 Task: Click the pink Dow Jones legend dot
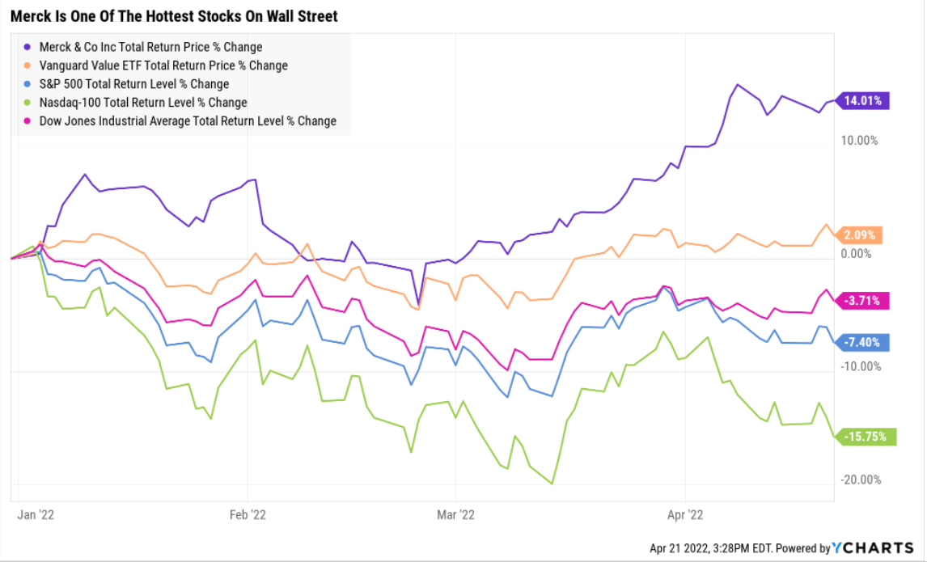28,121
